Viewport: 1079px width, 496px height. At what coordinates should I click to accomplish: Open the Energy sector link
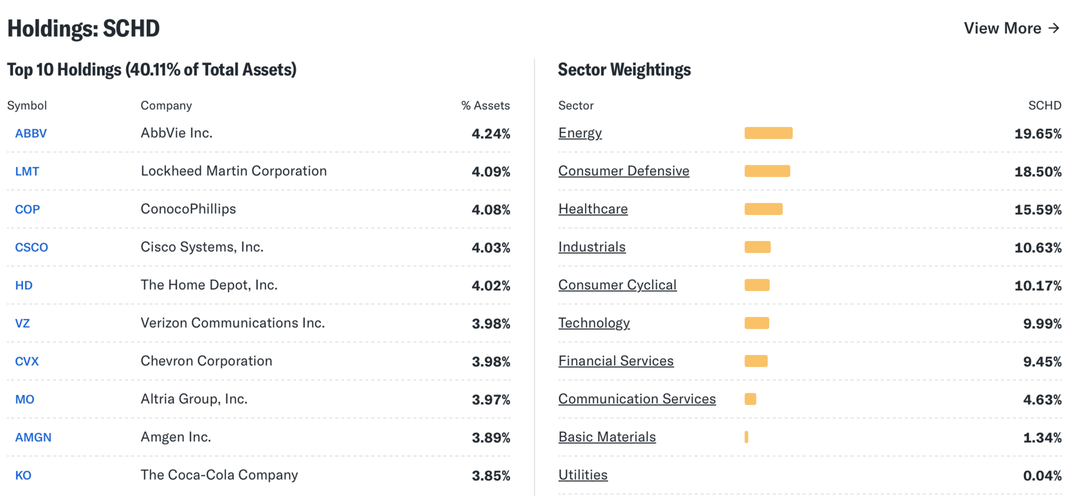click(580, 133)
